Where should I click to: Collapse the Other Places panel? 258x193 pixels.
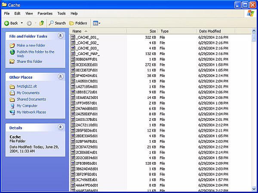coord(60,77)
